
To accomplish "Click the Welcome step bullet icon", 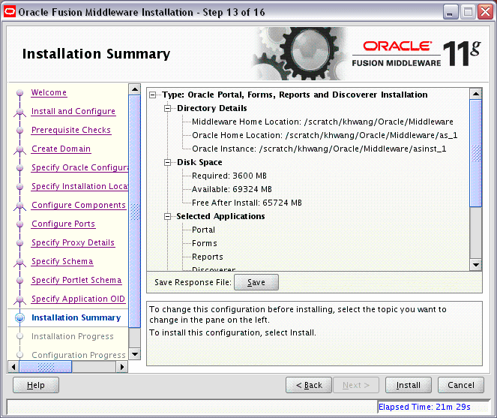I will (x=19, y=92).
